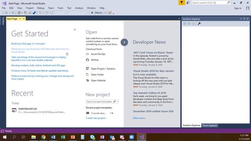This screenshot has height=141, width=251.
Task: Open Zoom from the taskbar
Action: pos(132,137)
